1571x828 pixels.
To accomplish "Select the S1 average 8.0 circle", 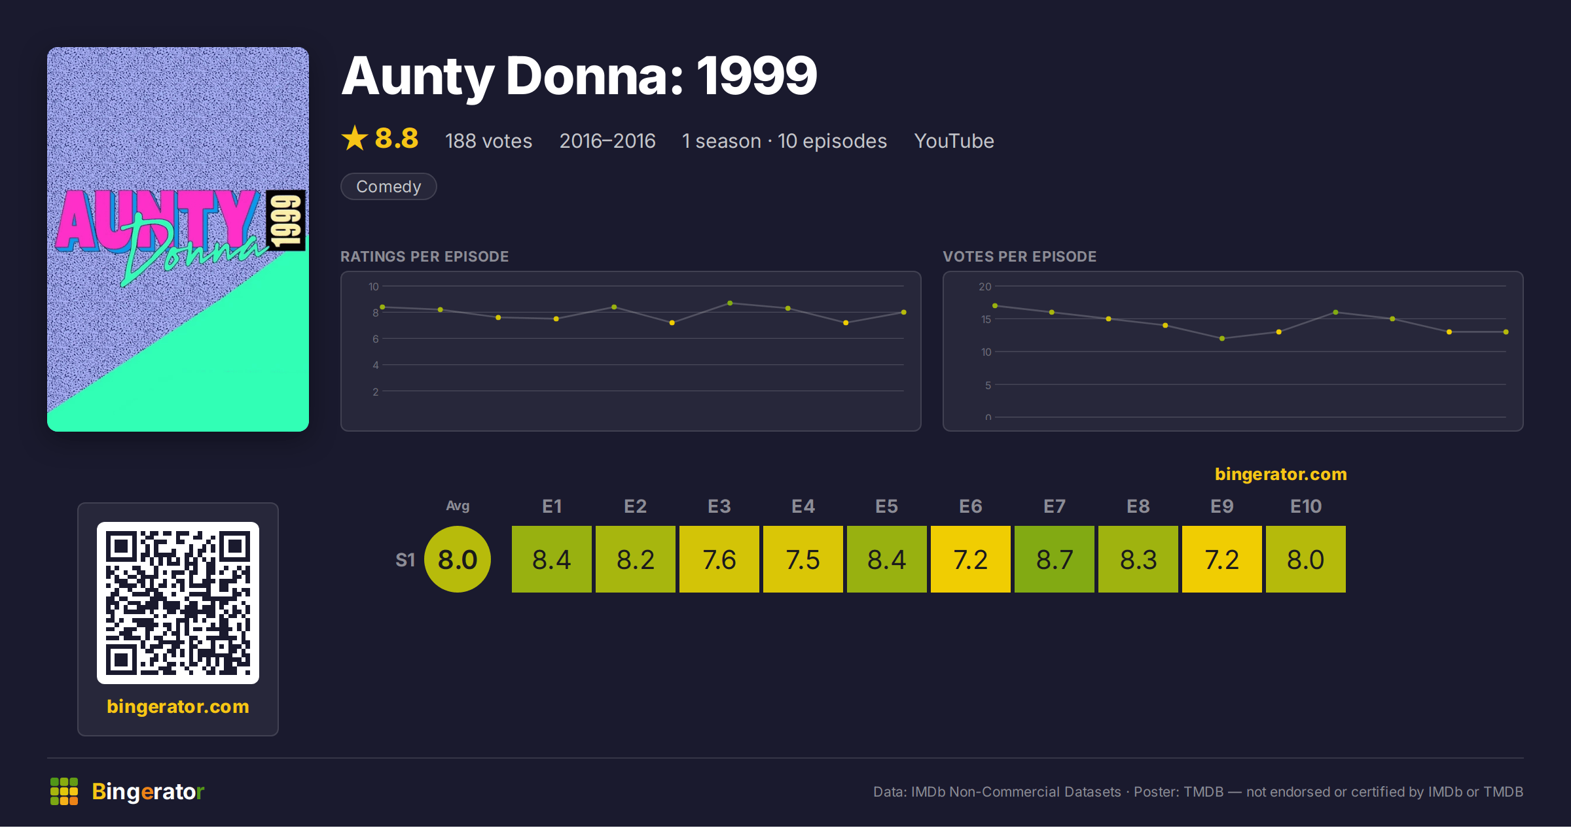I will click(458, 559).
